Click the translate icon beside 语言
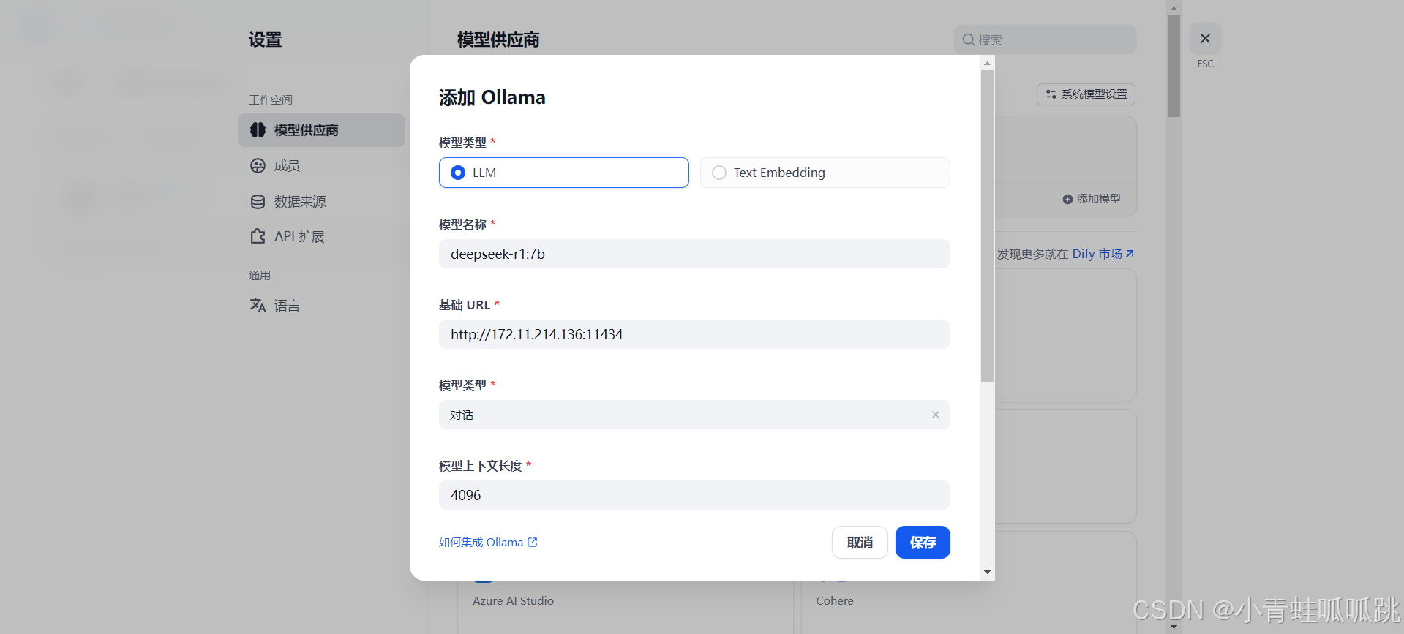Image resolution: width=1404 pixels, height=634 pixels. [x=258, y=305]
